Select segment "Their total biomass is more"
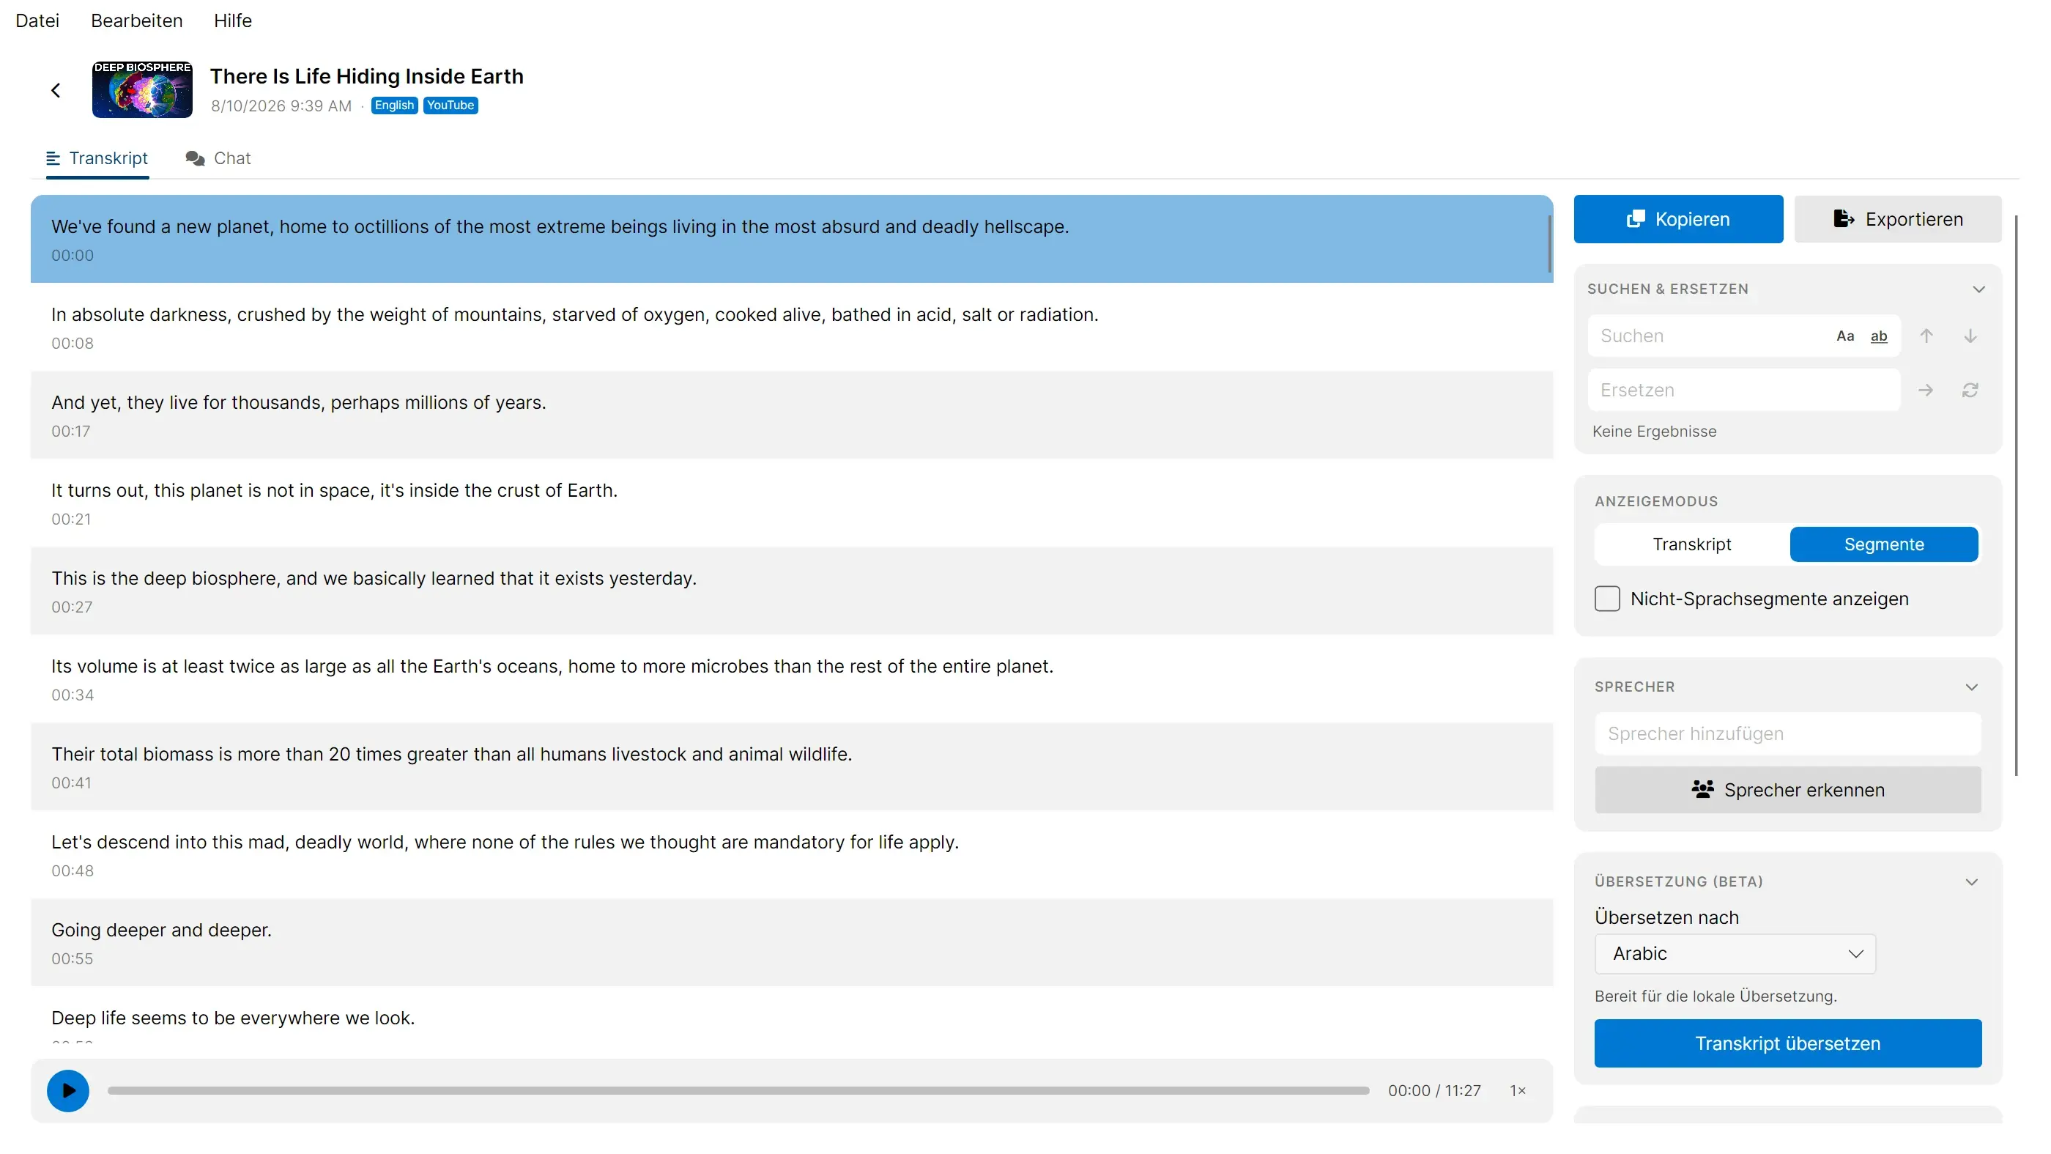This screenshot has width=2051, height=1154. click(x=791, y=767)
